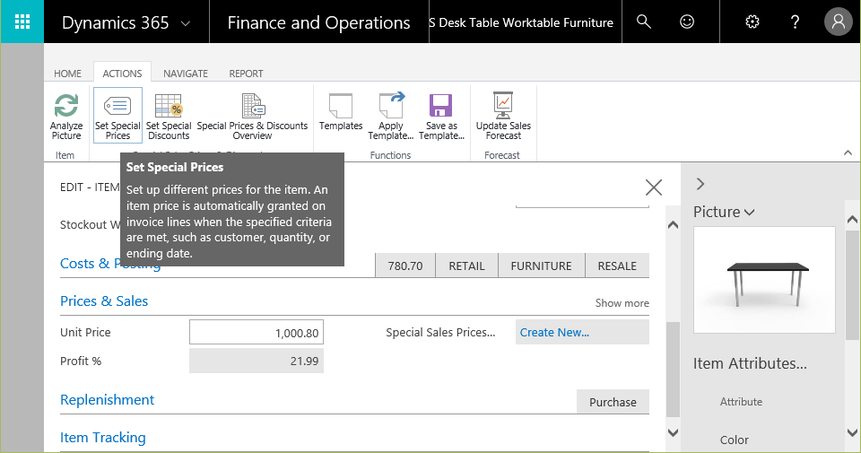Click the FURNITURE summary value
This screenshot has height=453, width=861.
[541, 266]
